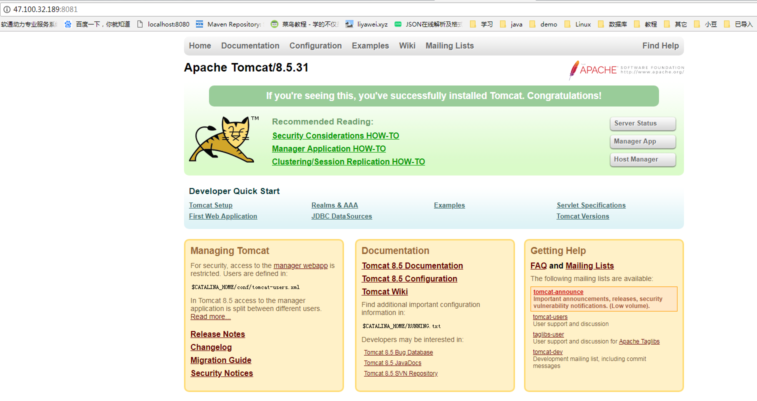Open Tomcat 8.5 Bug Database link
The image size is (757, 401).
pyautogui.click(x=398, y=352)
